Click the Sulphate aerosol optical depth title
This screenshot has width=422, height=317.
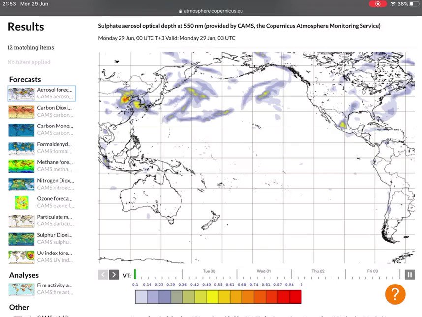coord(239,26)
